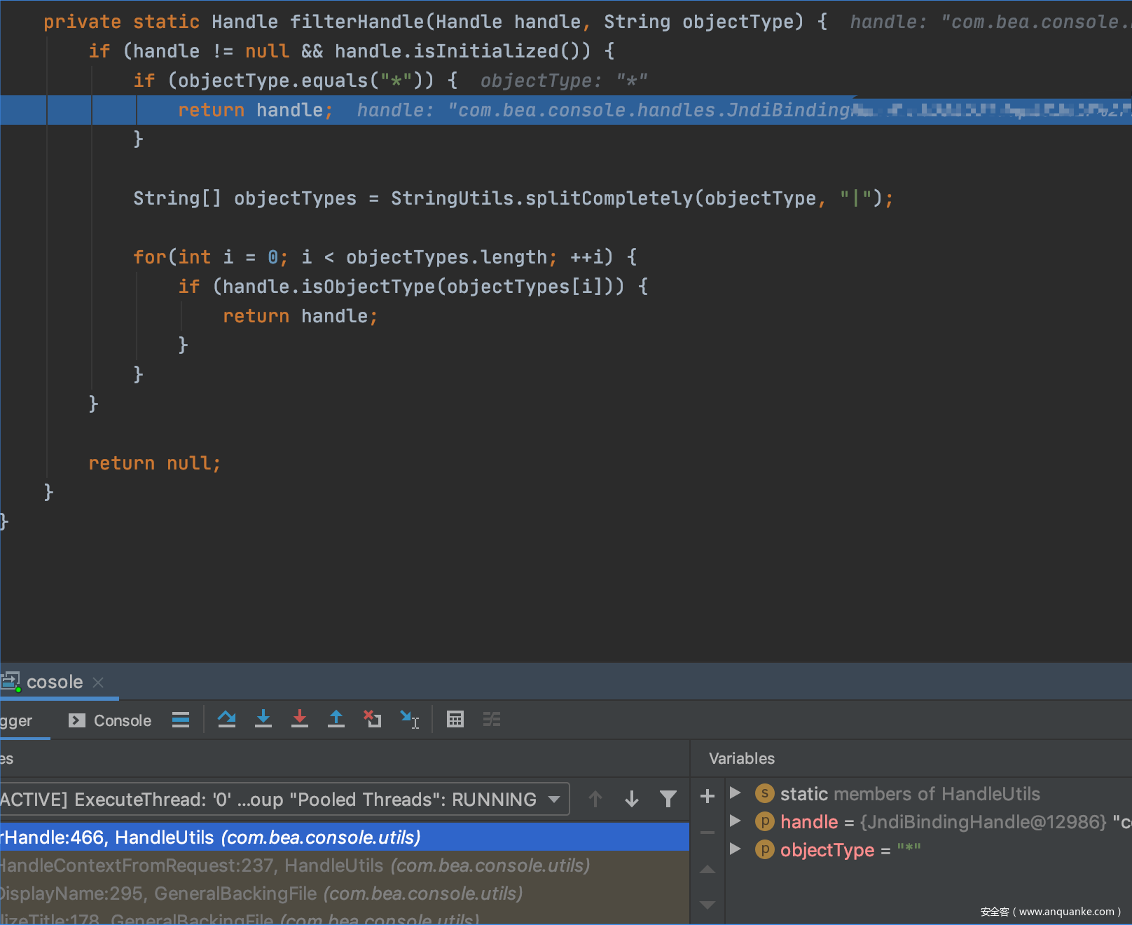Toggle the frames filter funnel icon

[x=668, y=799]
